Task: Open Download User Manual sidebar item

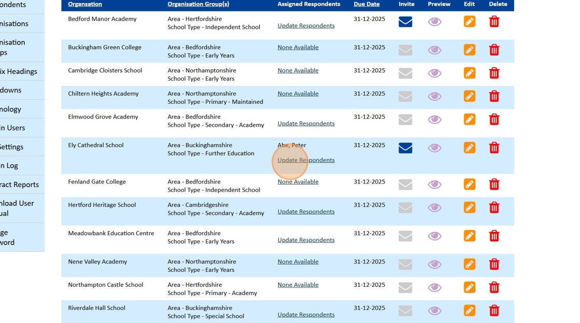Action: pyautogui.click(x=22, y=208)
